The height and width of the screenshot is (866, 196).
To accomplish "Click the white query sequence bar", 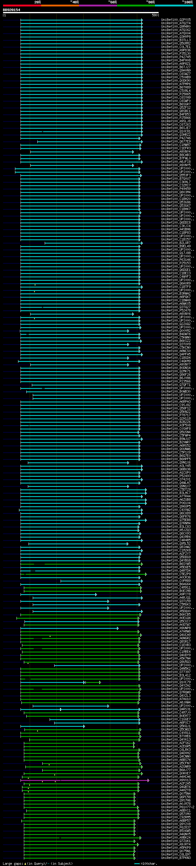I will click(81, 12).
